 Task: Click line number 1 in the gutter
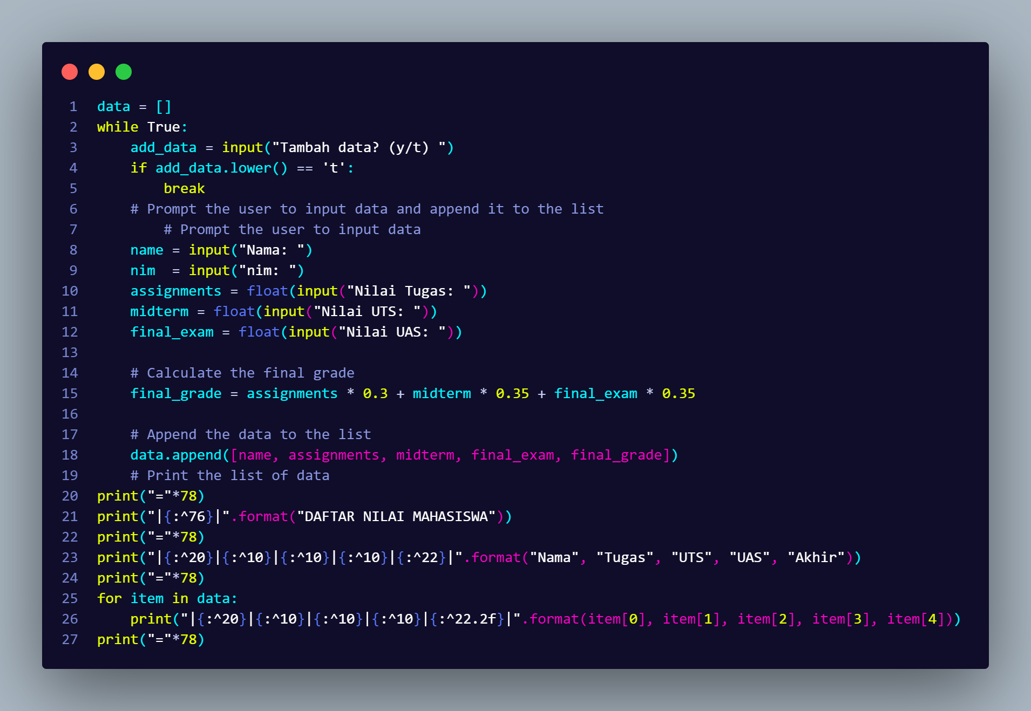pyautogui.click(x=73, y=106)
